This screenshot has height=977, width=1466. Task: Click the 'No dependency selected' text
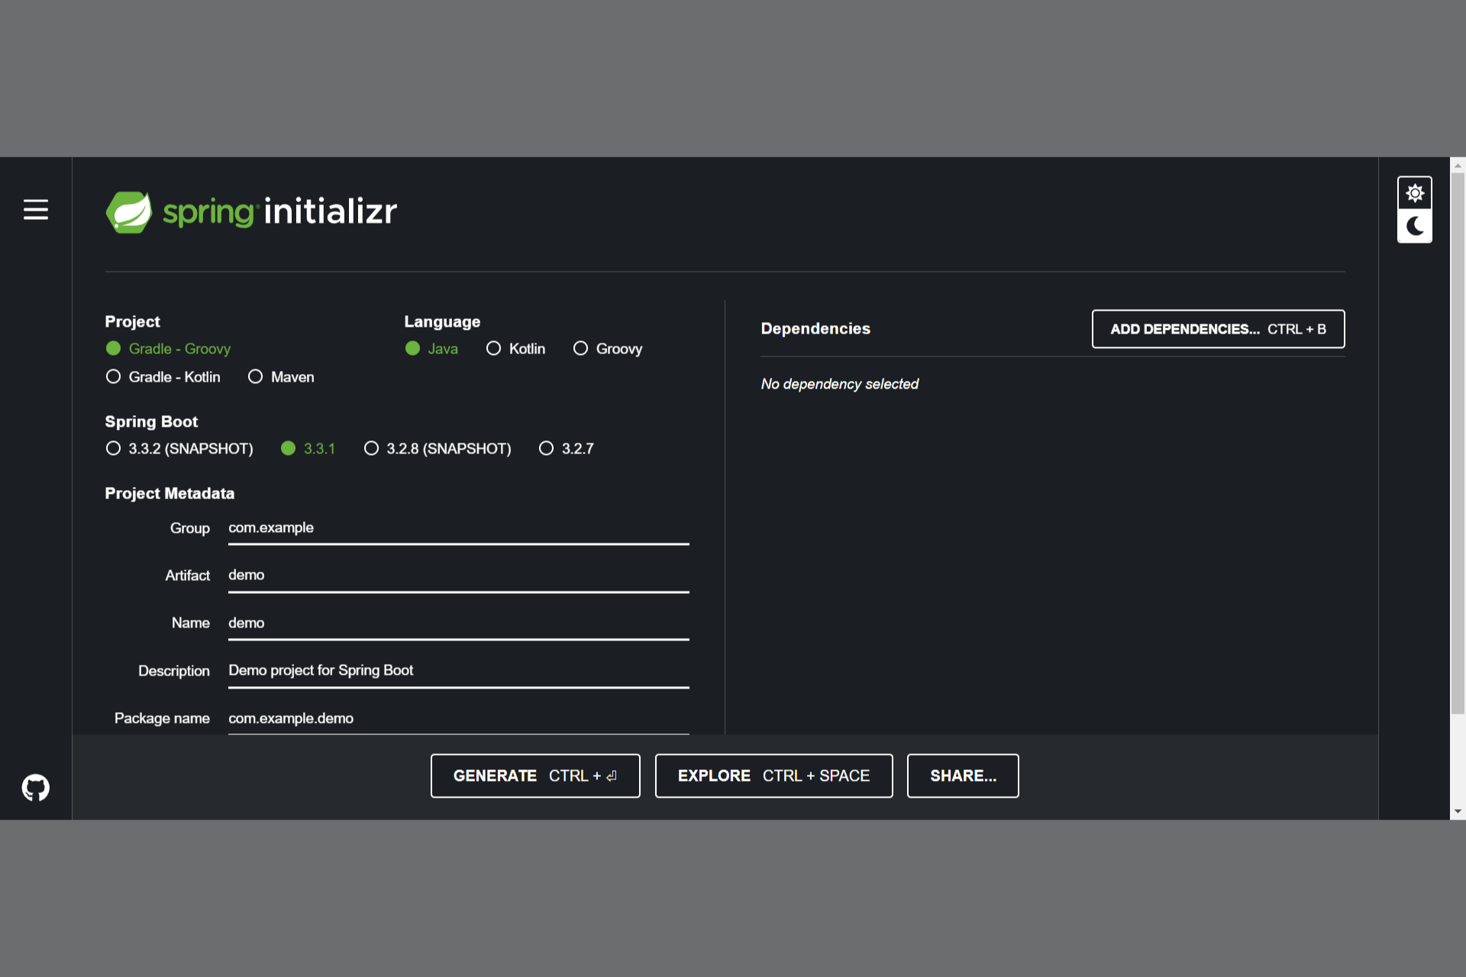pyautogui.click(x=839, y=384)
